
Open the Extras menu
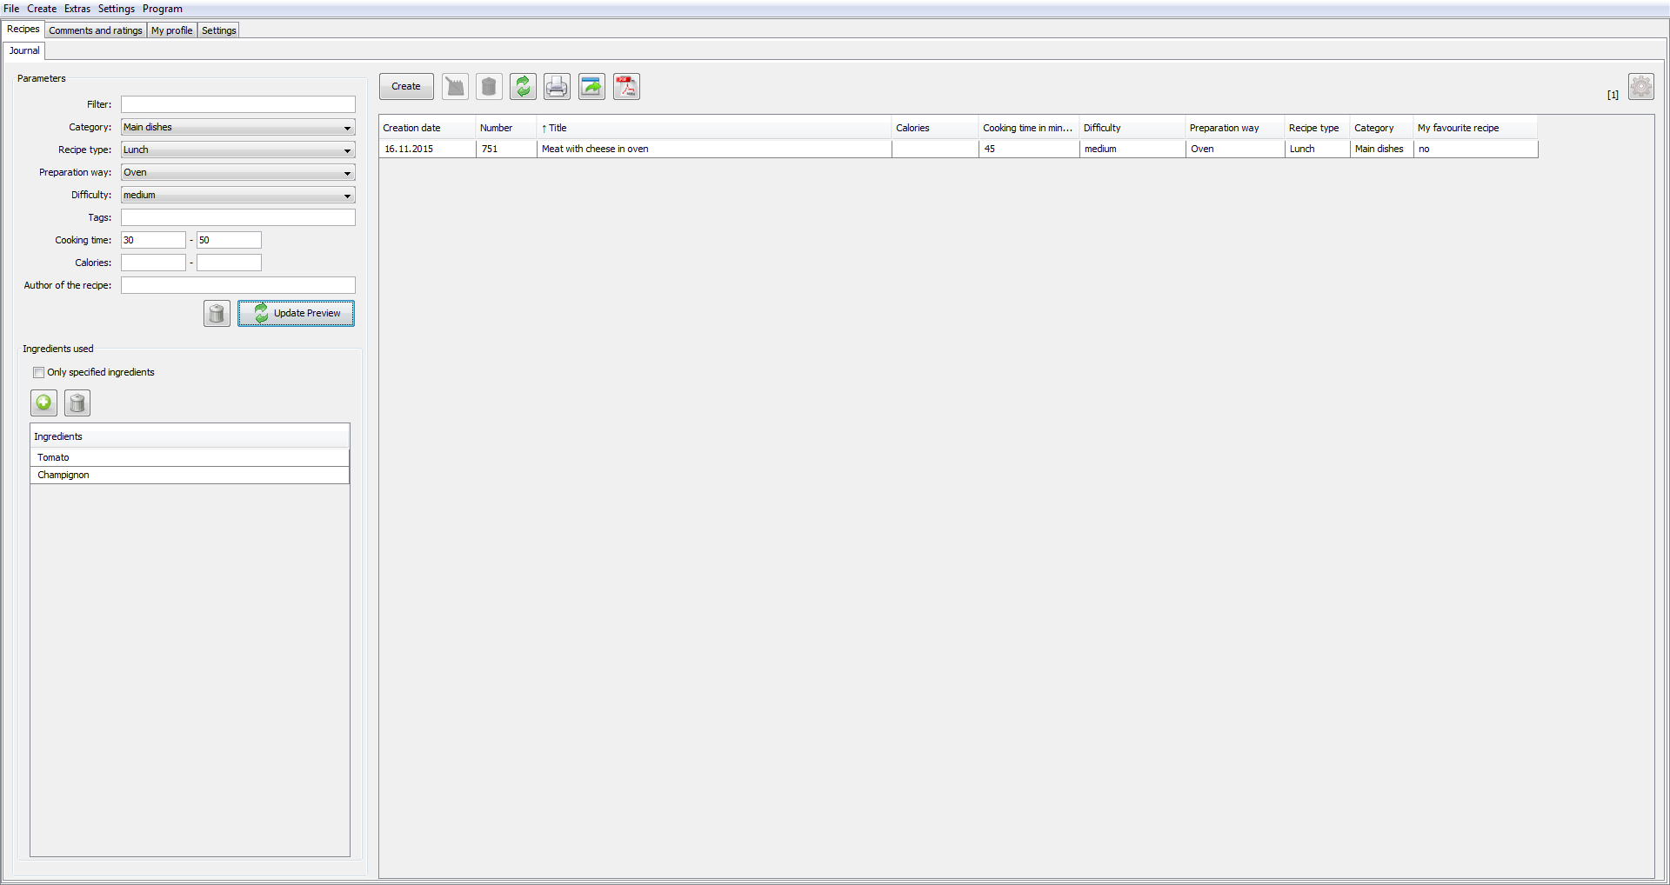click(x=77, y=8)
